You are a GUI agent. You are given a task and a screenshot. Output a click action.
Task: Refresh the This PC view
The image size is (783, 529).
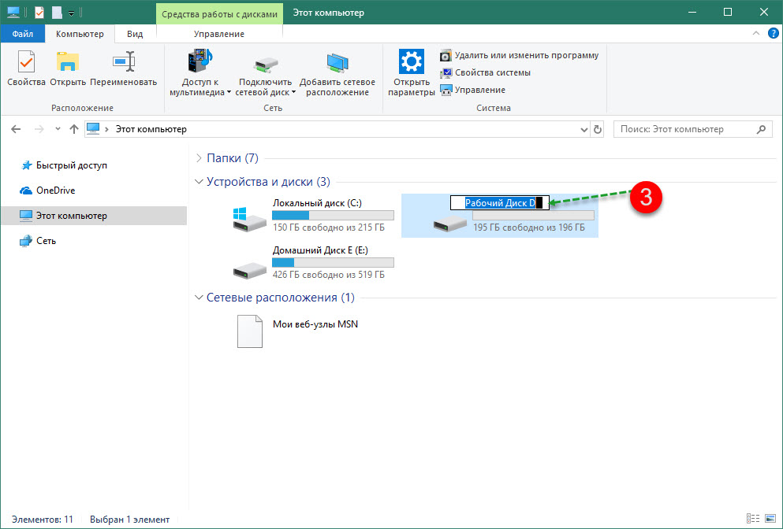pyautogui.click(x=597, y=130)
